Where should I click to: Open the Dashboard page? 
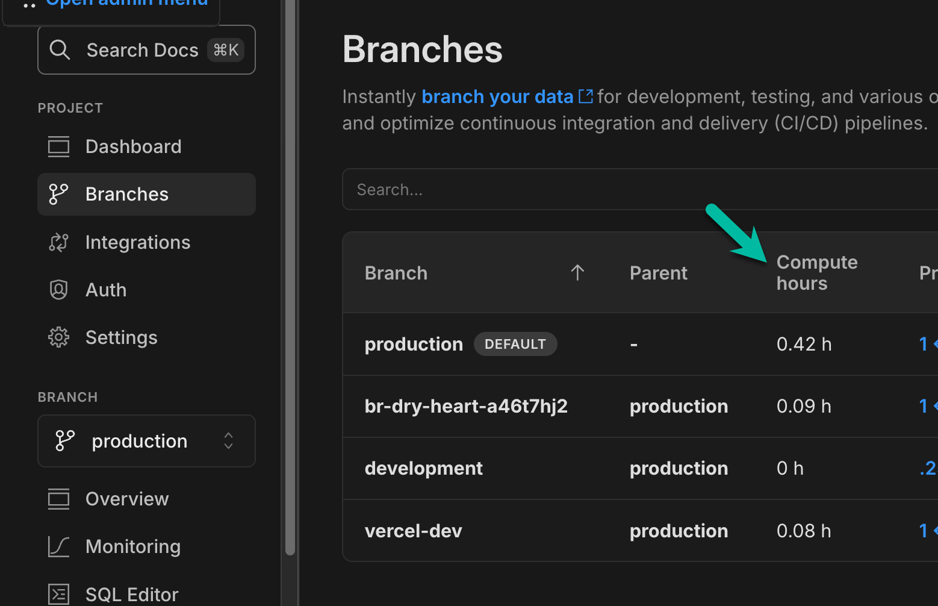click(146, 146)
